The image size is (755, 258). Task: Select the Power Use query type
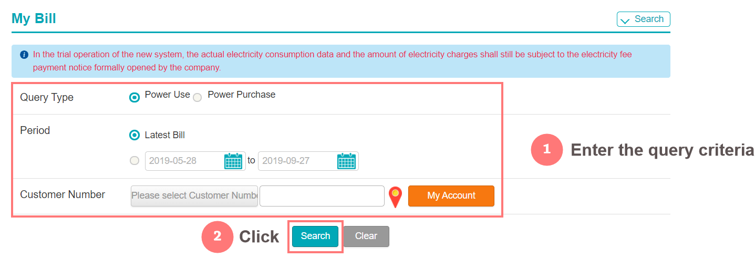pos(135,97)
